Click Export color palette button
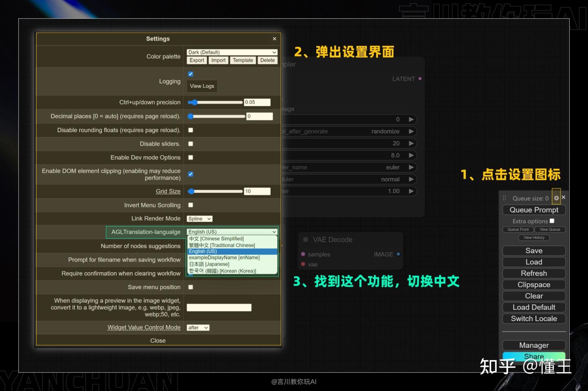Screen dimensions: 588x391 pyautogui.click(x=197, y=60)
